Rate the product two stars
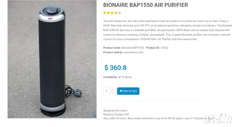Image resolution: width=235 pixels, height=127 pixels. click(108, 13)
